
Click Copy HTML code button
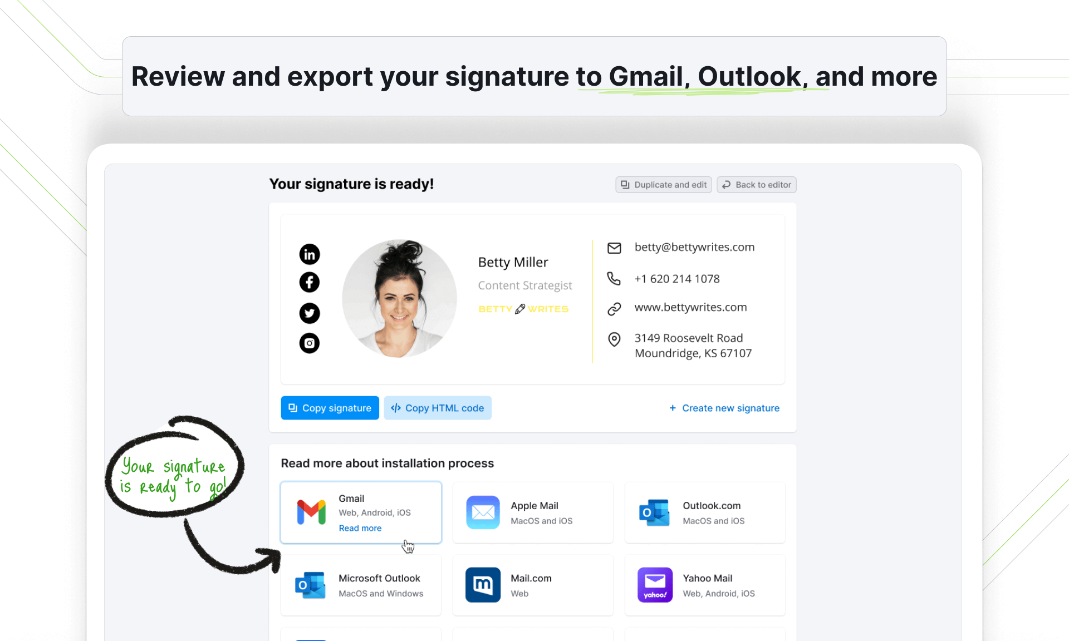[438, 407]
